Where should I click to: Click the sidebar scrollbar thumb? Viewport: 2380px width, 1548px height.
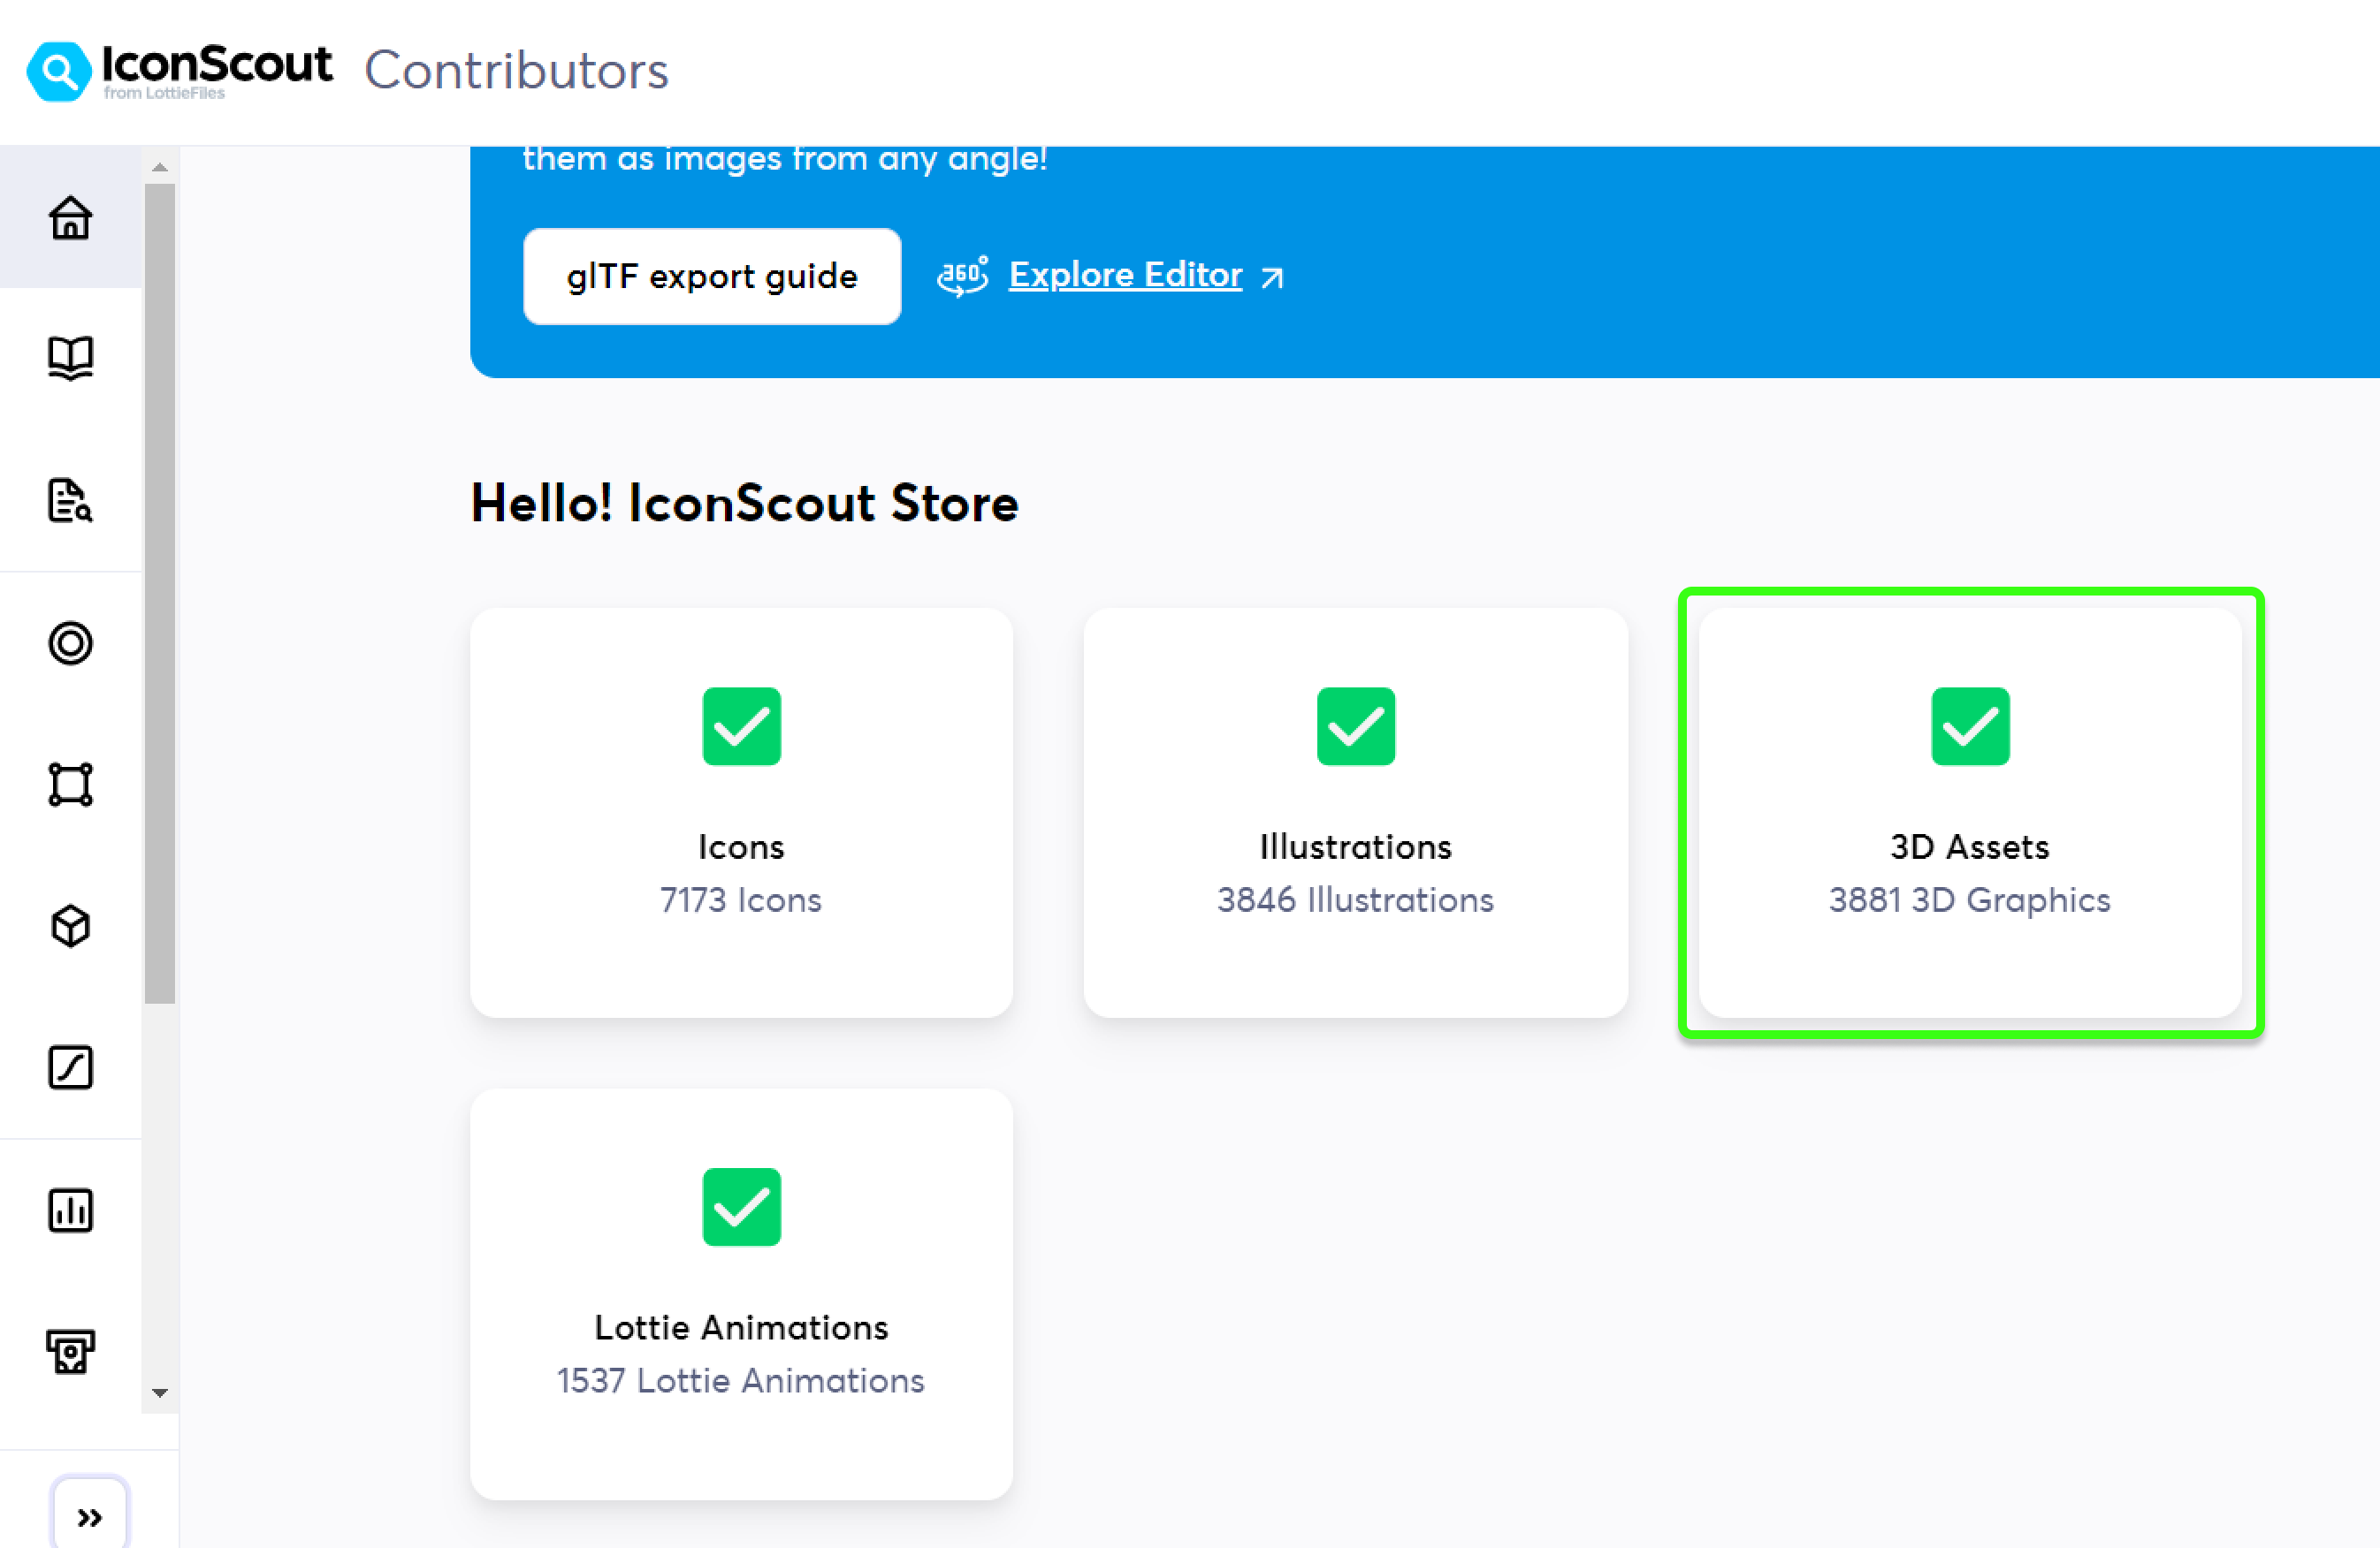[x=160, y=594]
